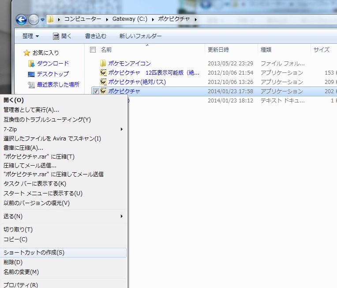Choose ショートカットの作成(S) menu entry
Screen dimensions: 337x288
[64, 253]
